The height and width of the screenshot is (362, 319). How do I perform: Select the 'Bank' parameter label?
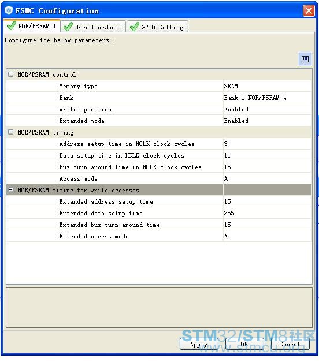coord(66,98)
